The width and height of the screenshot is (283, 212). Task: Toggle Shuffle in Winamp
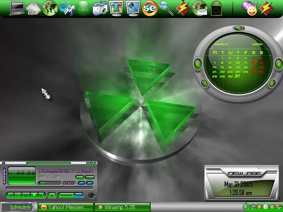pyautogui.click(x=66, y=195)
